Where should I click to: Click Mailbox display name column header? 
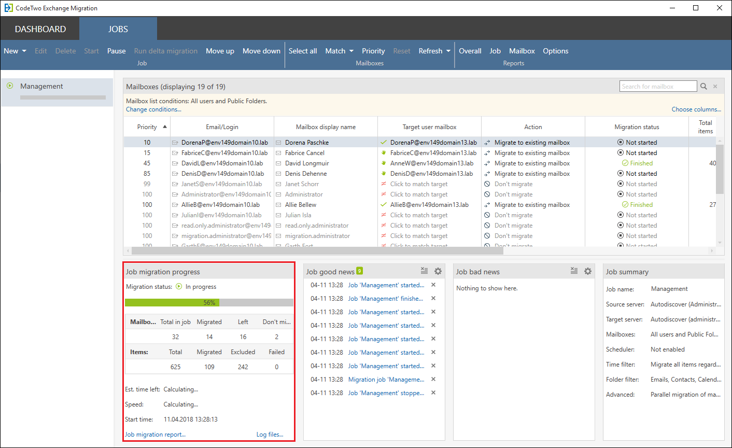pos(326,127)
